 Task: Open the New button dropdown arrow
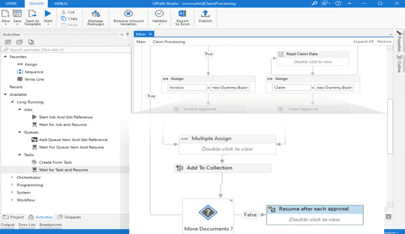(6, 25)
